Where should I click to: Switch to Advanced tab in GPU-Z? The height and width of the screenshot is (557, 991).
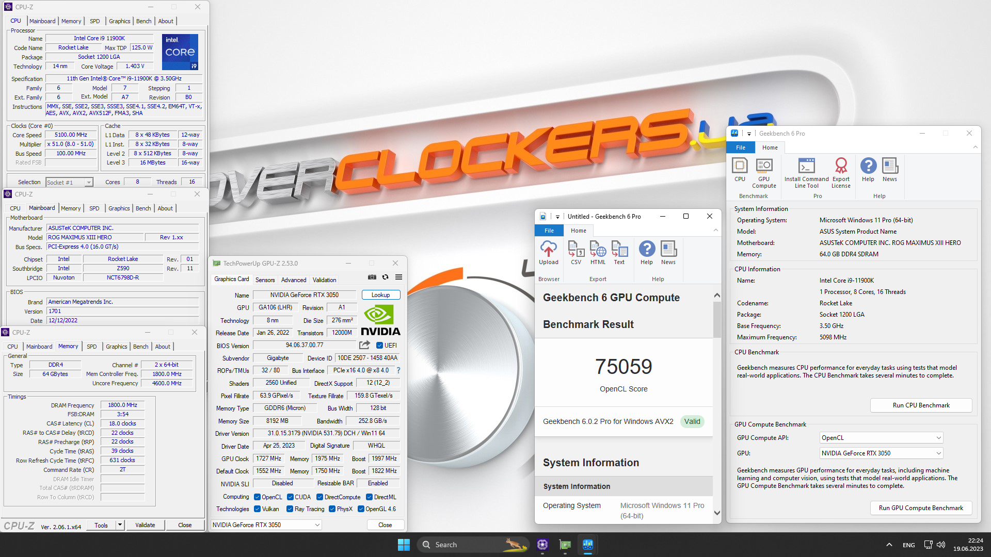tap(294, 280)
